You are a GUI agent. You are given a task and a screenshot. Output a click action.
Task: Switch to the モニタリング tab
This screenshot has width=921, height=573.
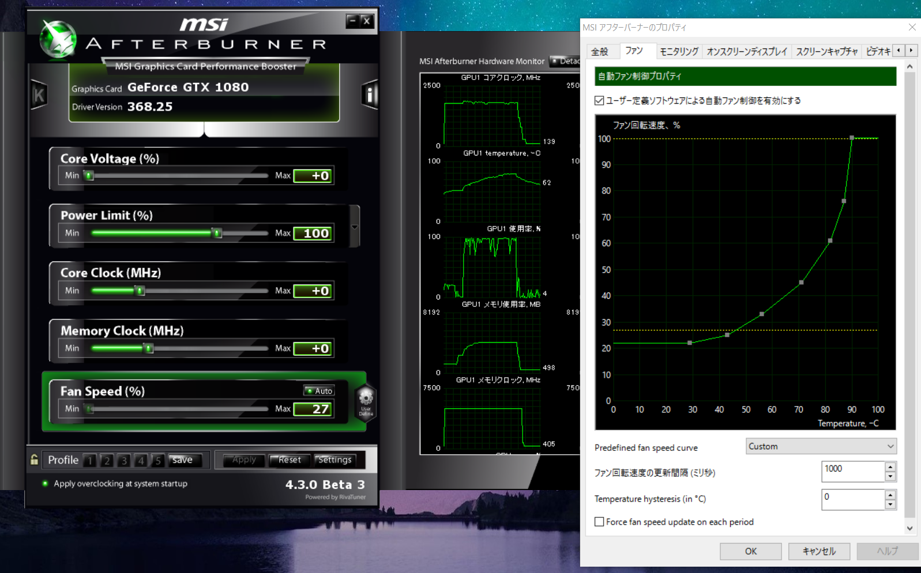(x=679, y=51)
